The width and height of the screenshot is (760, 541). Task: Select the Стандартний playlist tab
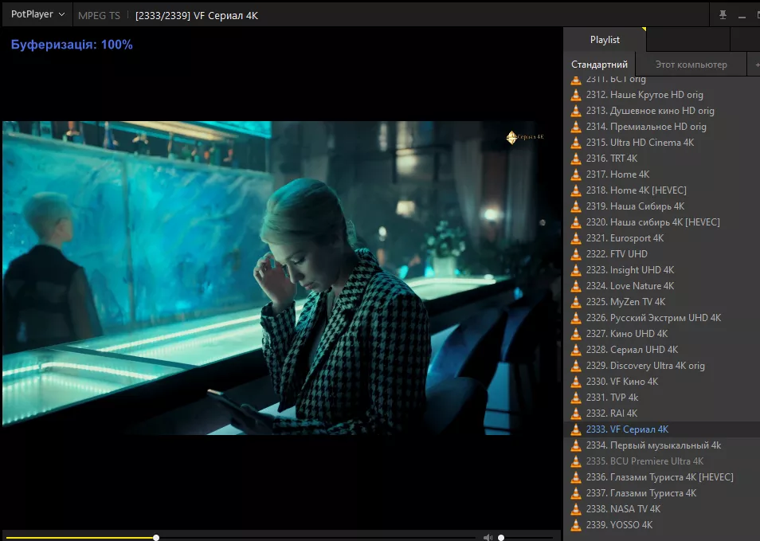[x=599, y=65]
